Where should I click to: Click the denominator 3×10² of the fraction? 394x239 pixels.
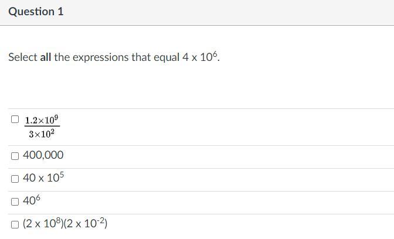42,134
